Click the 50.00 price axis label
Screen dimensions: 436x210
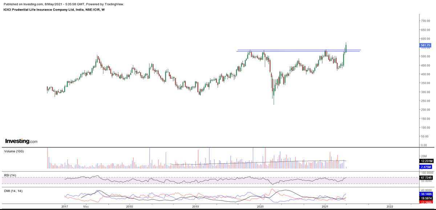(425, 136)
